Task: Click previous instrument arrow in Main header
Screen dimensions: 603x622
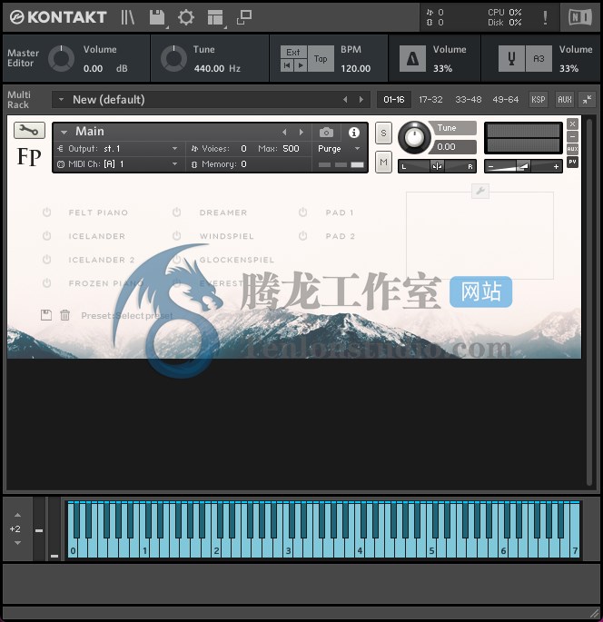Action: pos(284,132)
